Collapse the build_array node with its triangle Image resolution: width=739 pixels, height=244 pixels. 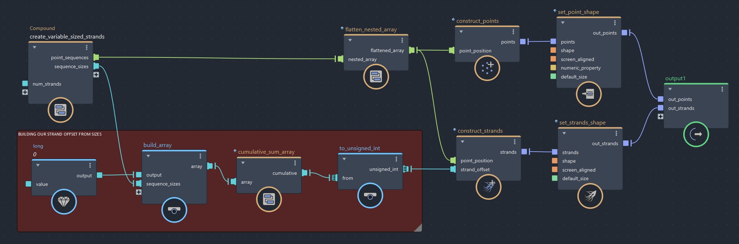(148, 156)
